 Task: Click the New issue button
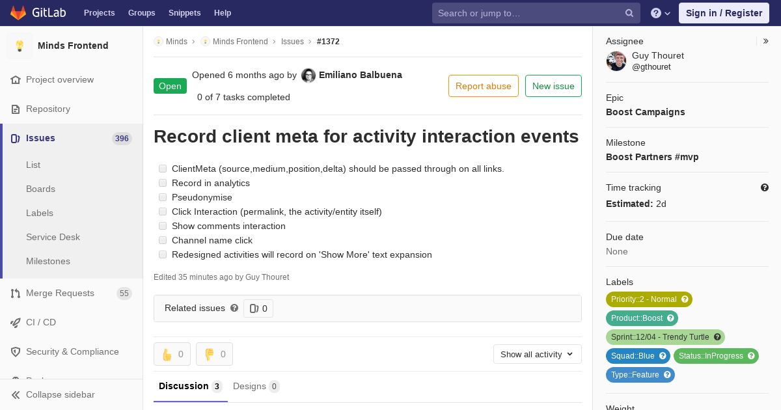[x=553, y=86]
